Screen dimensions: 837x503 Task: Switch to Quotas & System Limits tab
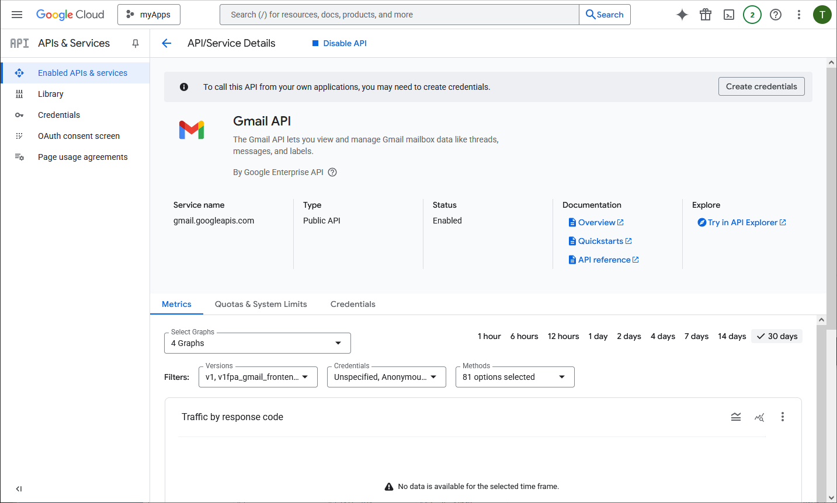point(261,304)
